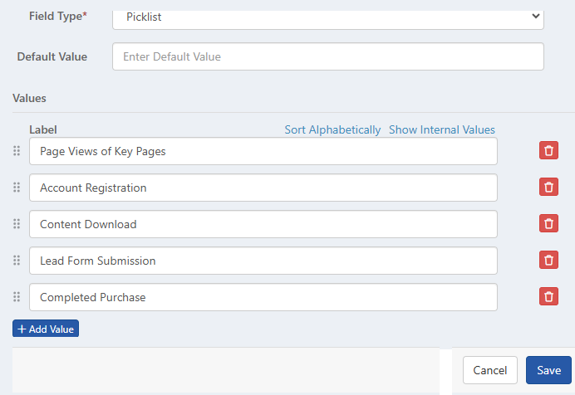Delete the Lead Form Submission value

pyautogui.click(x=548, y=261)
